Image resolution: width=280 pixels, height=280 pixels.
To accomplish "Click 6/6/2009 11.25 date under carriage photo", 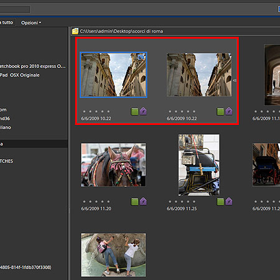I will 182,208.
